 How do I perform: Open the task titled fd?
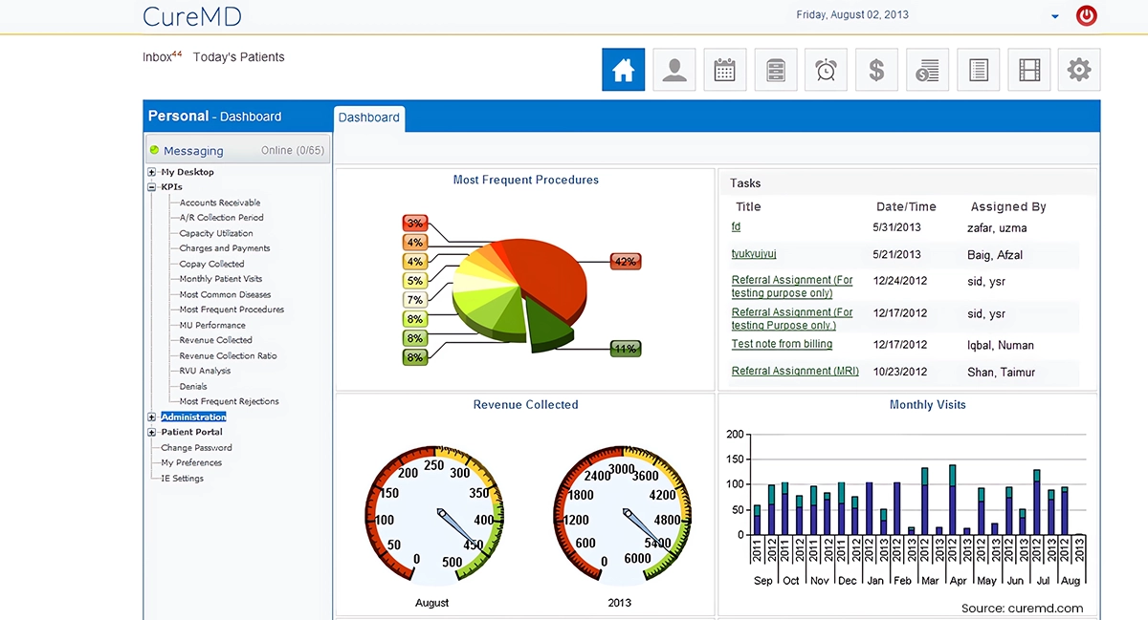click(736, 226)
